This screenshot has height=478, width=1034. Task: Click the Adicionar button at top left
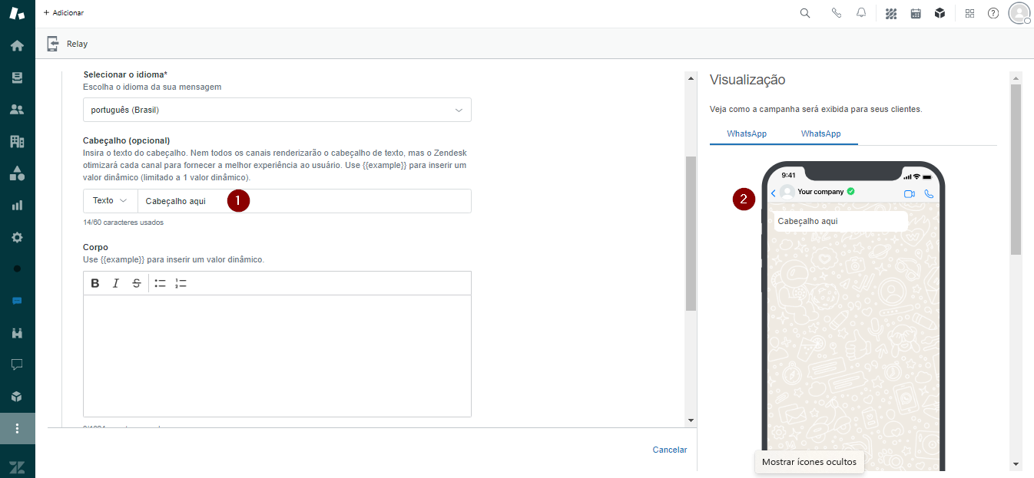[x=64, y=13]
